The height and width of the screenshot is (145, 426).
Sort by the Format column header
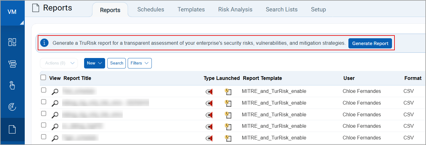[x=413, y=78]
